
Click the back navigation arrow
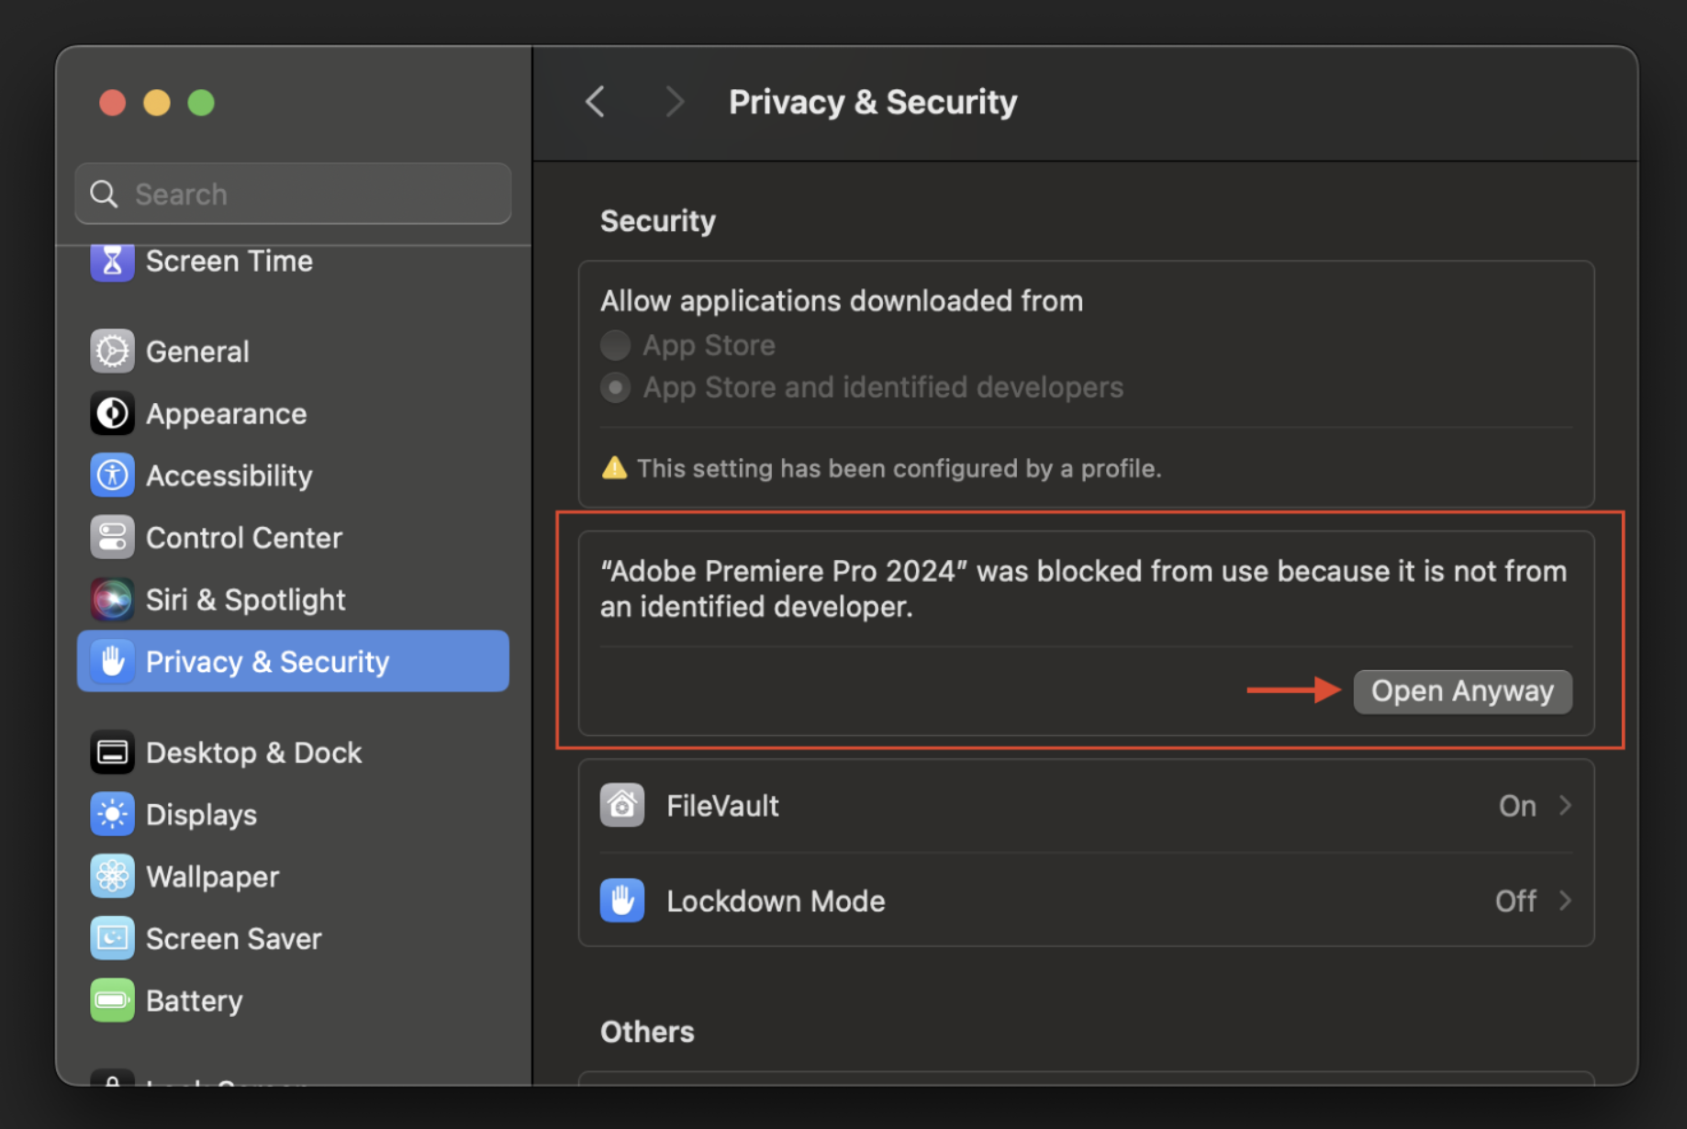[594, 102]
